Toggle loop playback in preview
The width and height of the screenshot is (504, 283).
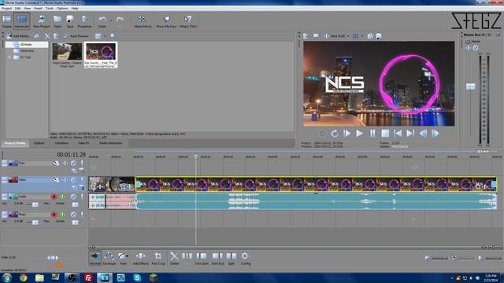pos(335,134)
